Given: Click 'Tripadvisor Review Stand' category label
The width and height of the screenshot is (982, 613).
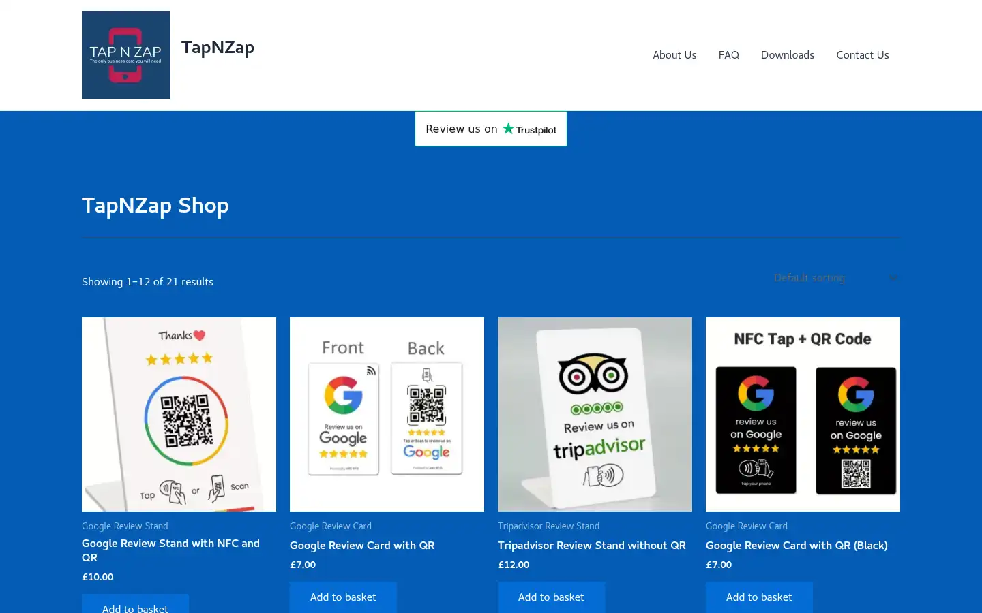Looking at the screenshot, I should coord(548,526).
